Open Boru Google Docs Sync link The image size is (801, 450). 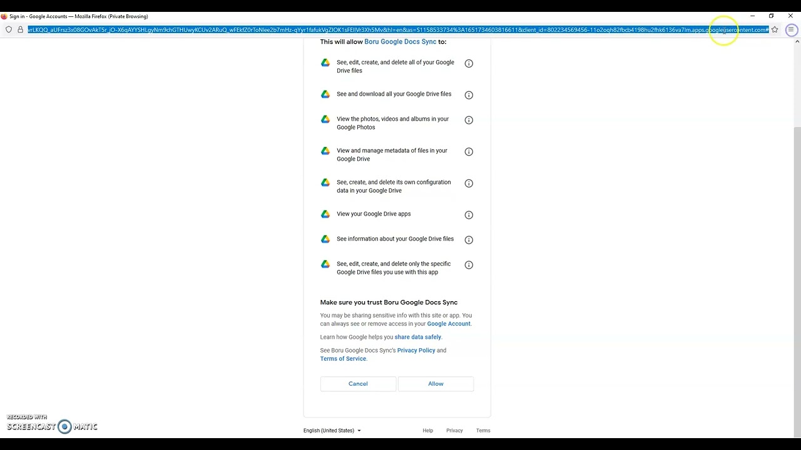tap(400, 42)
